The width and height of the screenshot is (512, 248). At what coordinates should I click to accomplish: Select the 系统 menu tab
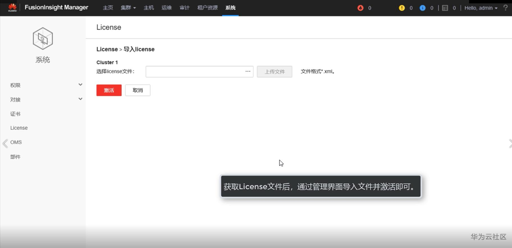coord(230,8)
